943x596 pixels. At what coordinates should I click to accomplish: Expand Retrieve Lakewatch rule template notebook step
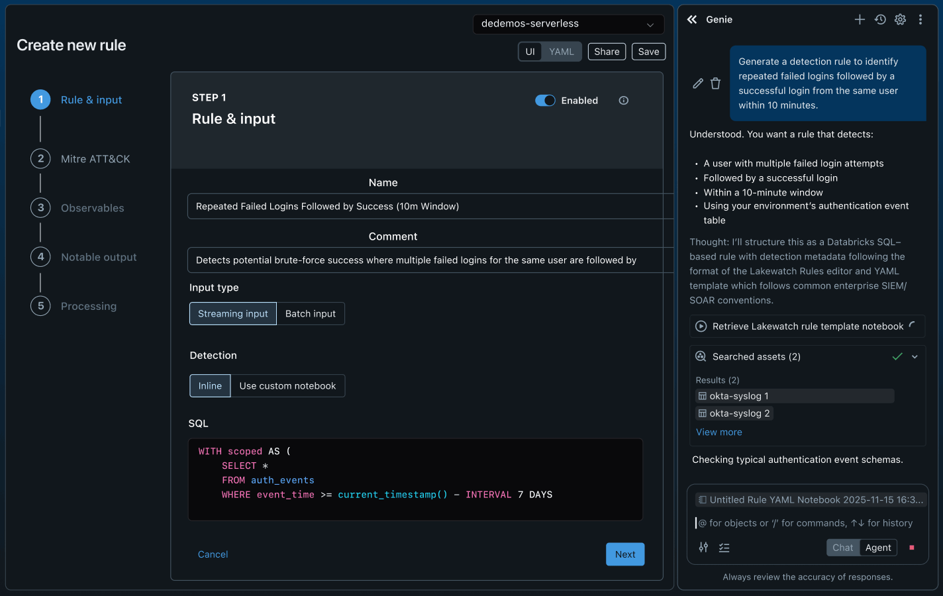807,326
